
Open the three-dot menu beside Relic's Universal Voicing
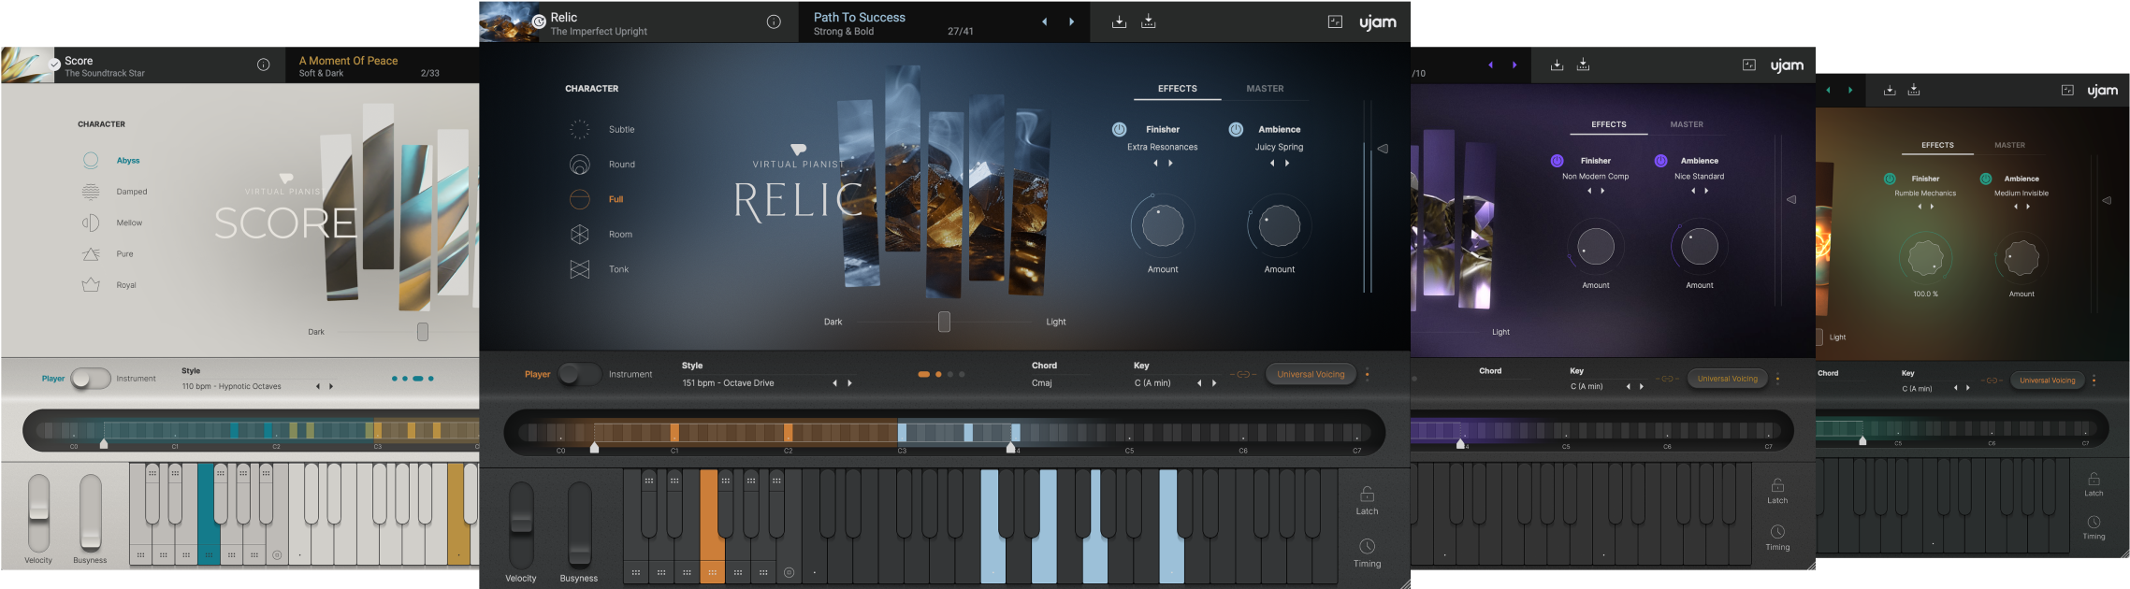pos(1368,375)
